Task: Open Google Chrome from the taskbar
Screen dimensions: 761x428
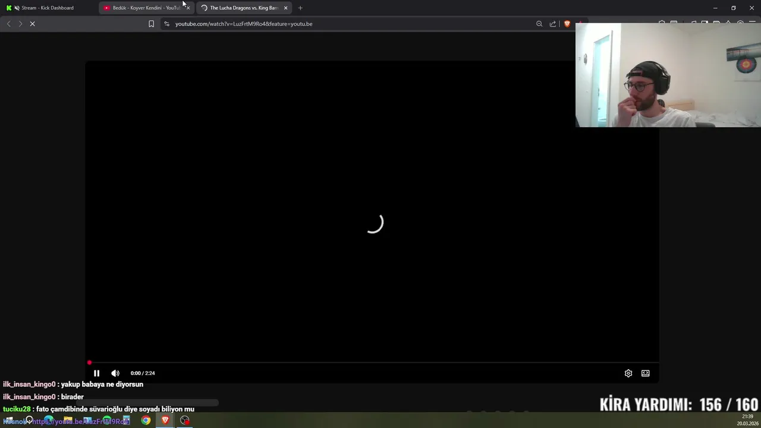Action: point(146,420)
